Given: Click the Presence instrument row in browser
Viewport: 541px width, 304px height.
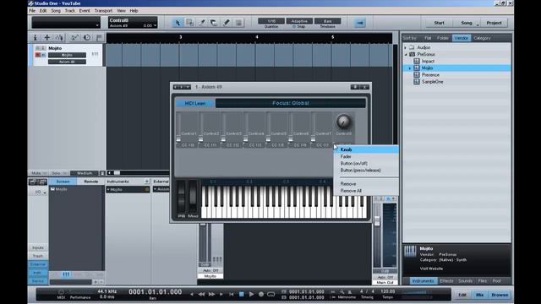Looking at the screenshot, I should (x=456, y=75).
